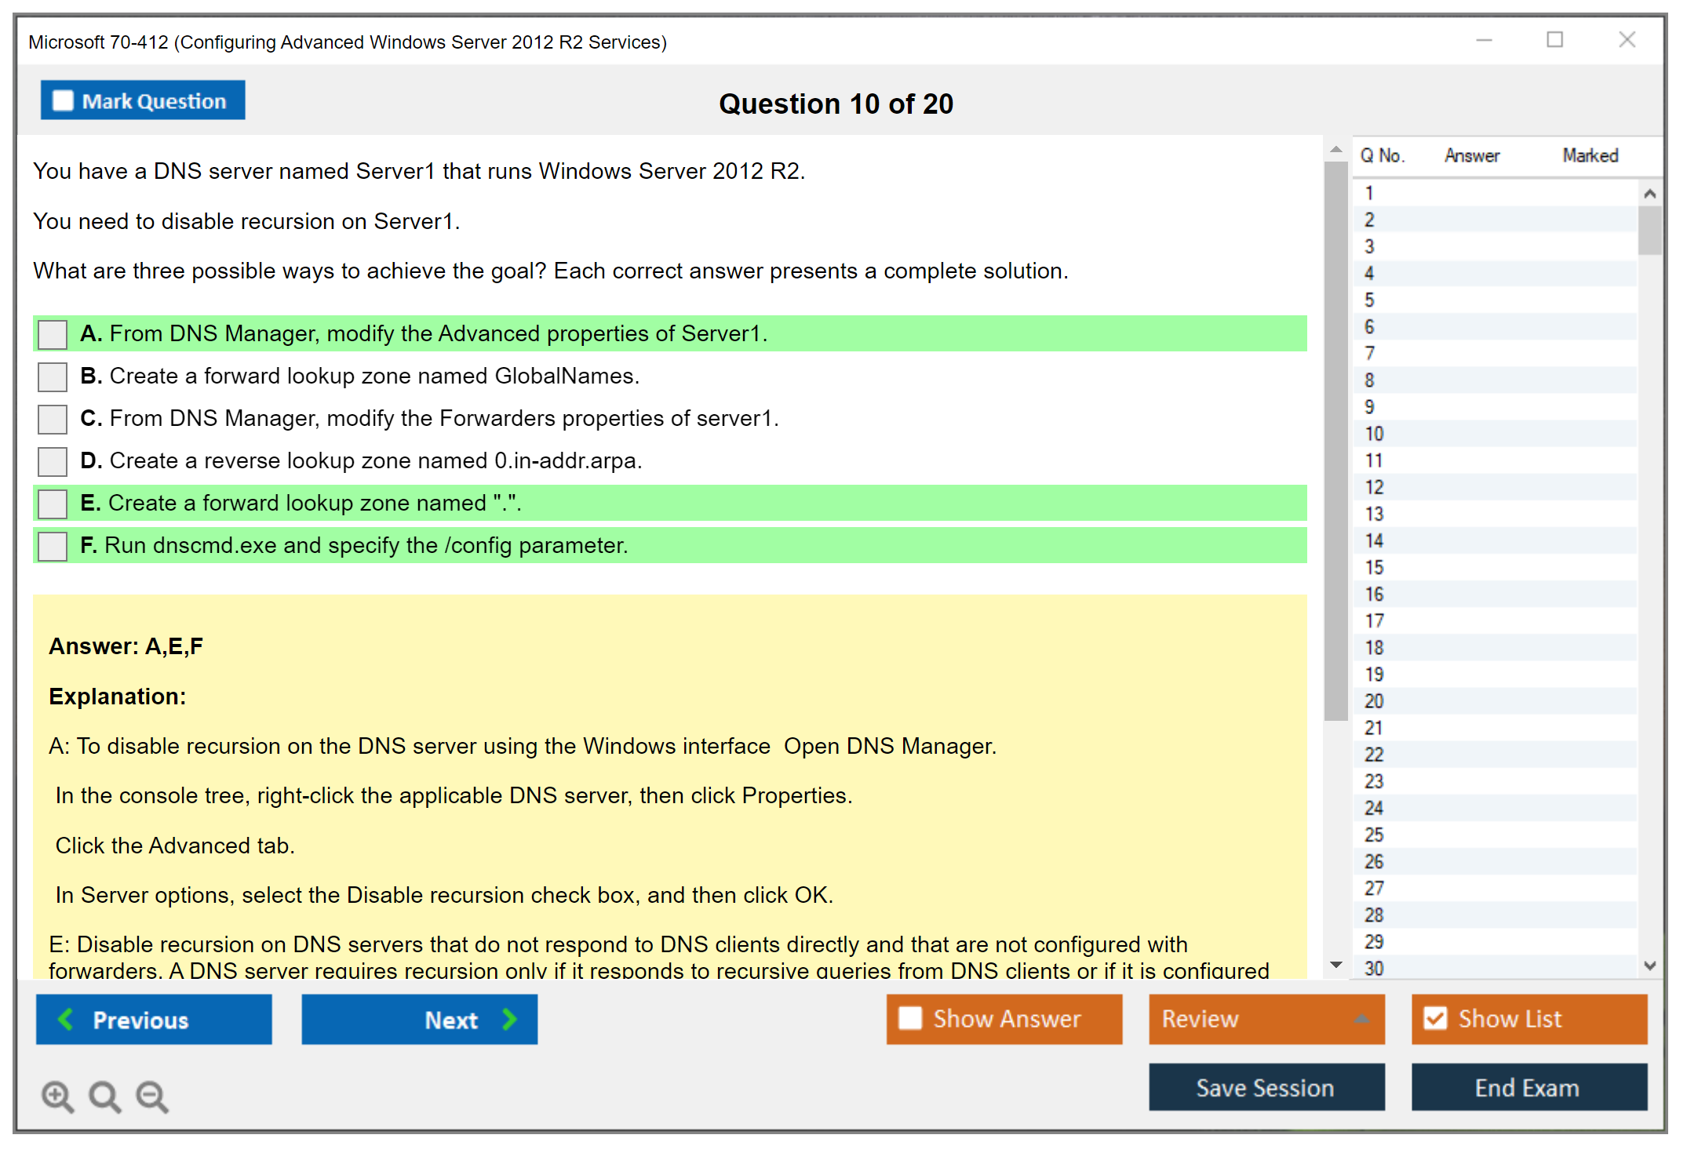The height and width of the screenshot is (1153, 1687).
Task: Expand the Review dropdown menu
Action: pos(1361,1018)
